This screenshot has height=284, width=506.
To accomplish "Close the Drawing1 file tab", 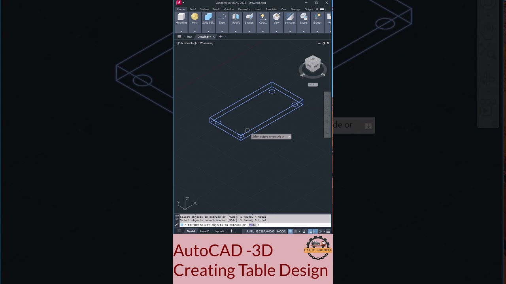I will tap(213, 37).
